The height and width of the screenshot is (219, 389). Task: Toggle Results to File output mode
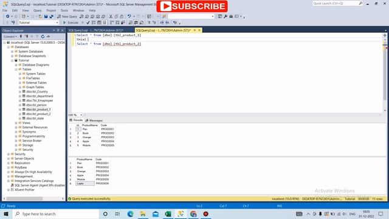(x=142, y=23)
